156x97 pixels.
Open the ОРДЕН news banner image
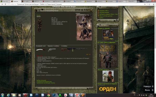tap(108, 89)
